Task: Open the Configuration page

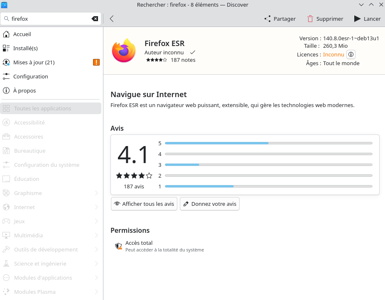Action: click(30, 76)
